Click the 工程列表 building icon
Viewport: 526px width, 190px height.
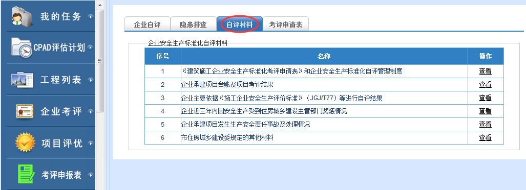point(22,80)
